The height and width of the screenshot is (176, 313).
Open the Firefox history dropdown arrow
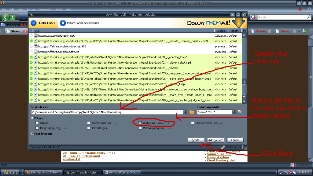coord(18,17)
